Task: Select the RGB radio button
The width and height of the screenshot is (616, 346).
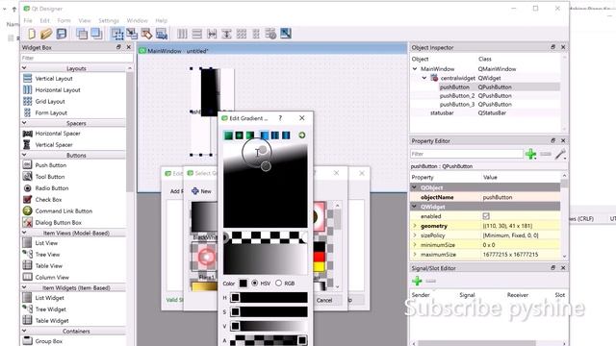Action: point(278,283)
